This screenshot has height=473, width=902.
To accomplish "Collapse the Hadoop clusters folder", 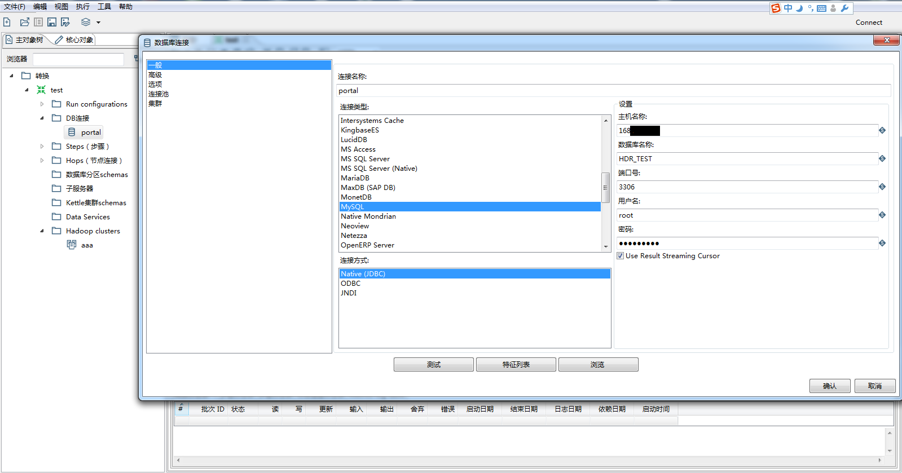I will click(x=42, y=231).
